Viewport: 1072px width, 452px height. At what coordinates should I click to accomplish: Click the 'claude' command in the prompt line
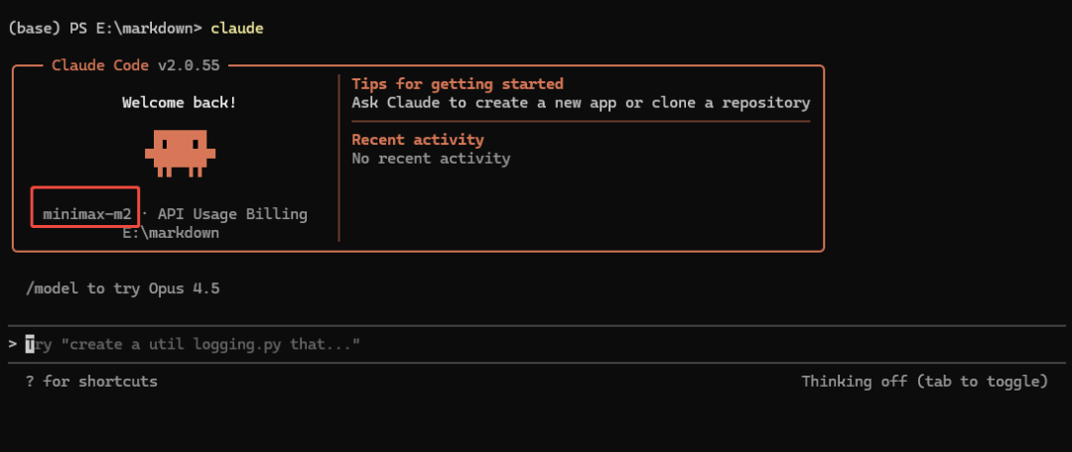(237, 28)
